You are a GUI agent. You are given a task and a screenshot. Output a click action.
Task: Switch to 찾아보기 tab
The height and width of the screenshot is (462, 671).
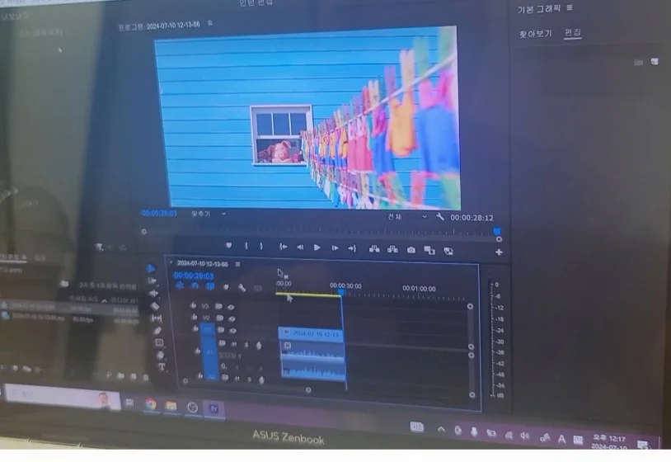[535, 34]
